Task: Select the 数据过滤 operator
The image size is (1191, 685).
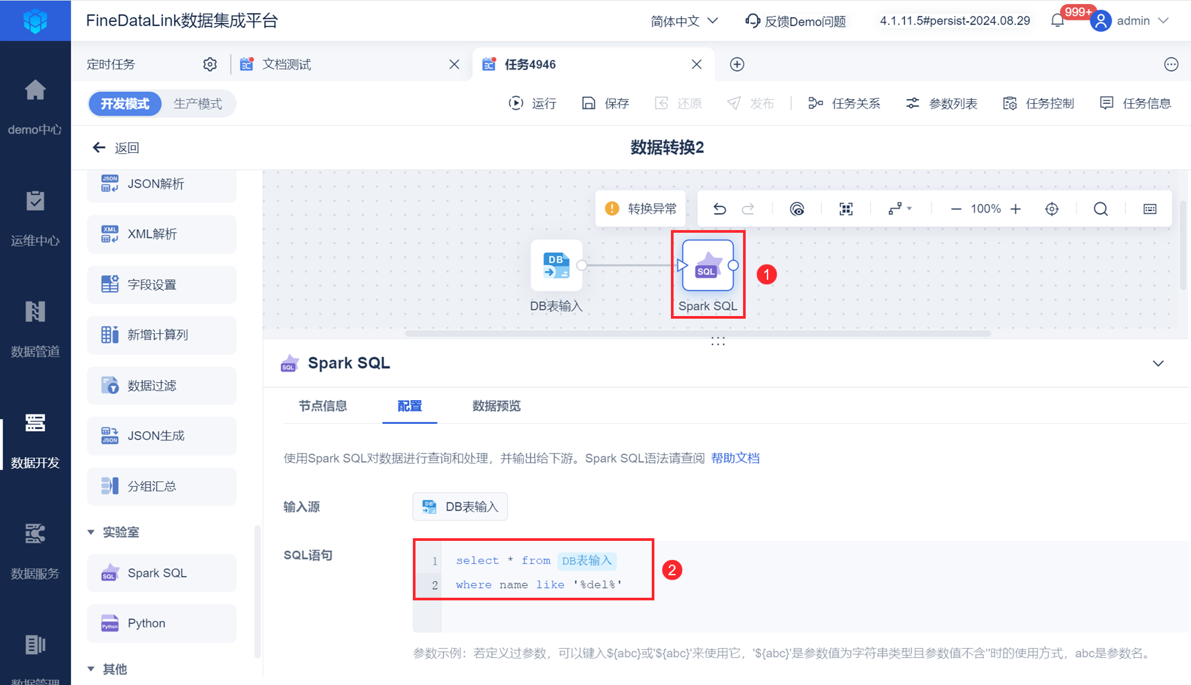Action: click(161, 385)
